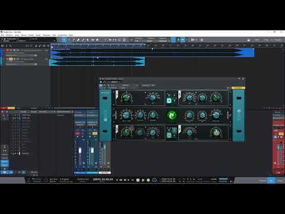The image size is (285, 214).
Task: Click the large top-left knob in the plugin
Action: [126, 97]
